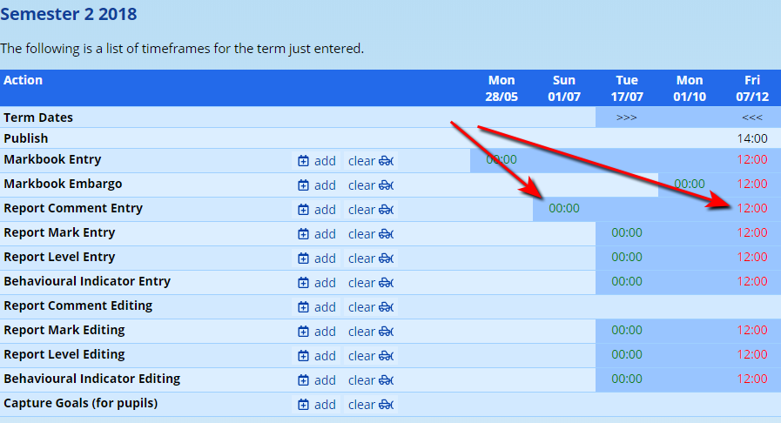Add timeframe for Report Comment Editing
The width and height of the screenshot is (781, 423).
point(316,307)
